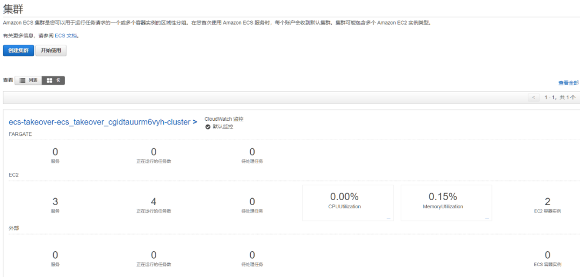Viewport: 580px width, 277px height.
Task: Open the ECS 文档 link
Action: click(67, 35)
